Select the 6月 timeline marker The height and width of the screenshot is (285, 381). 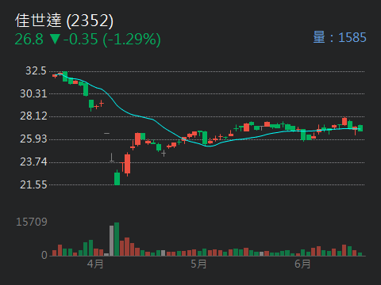(x=302, y=264)
